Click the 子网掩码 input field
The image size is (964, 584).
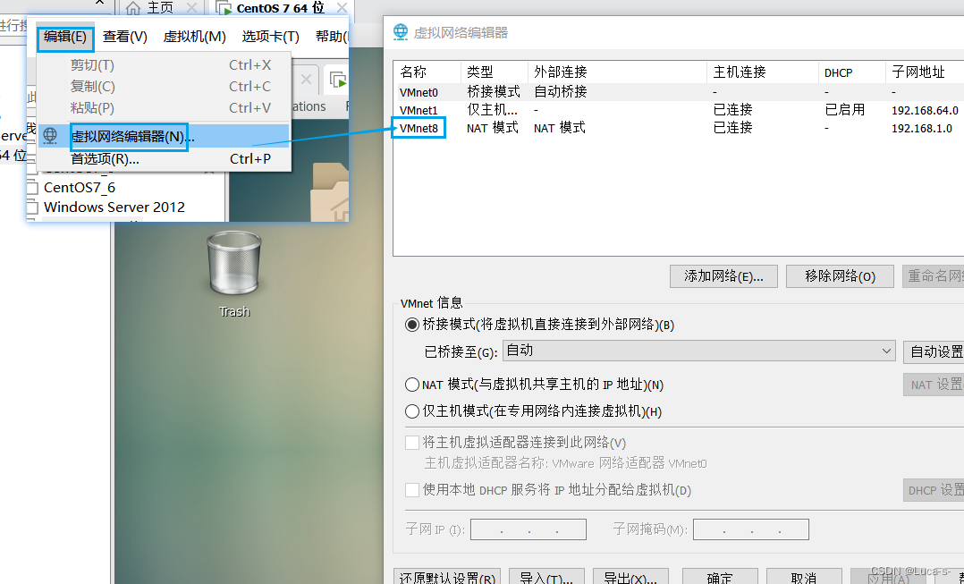[750, 529]
